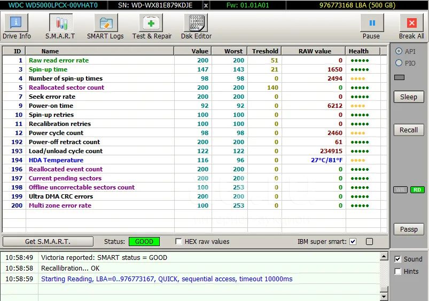Click the log entry 'Recallibration... OK'
429x301 pixels.
71,268
